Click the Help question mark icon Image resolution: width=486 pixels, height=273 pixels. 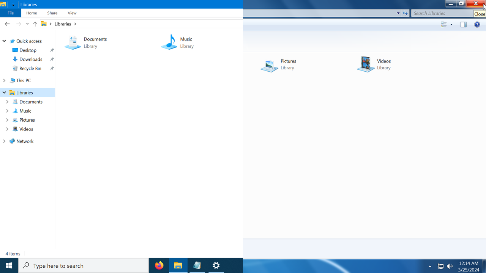477,24
